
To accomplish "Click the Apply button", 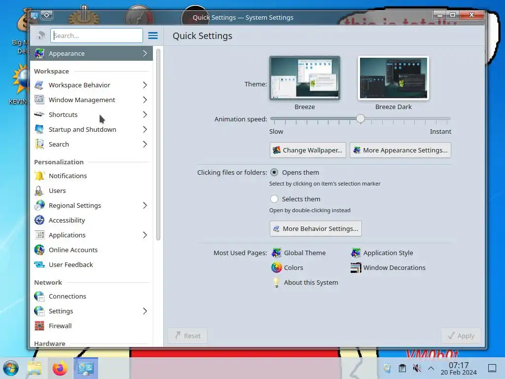I will click(461, 336).
